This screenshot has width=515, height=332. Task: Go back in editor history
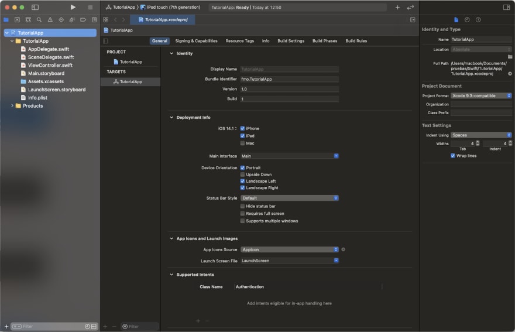click(x=115, y=20)
